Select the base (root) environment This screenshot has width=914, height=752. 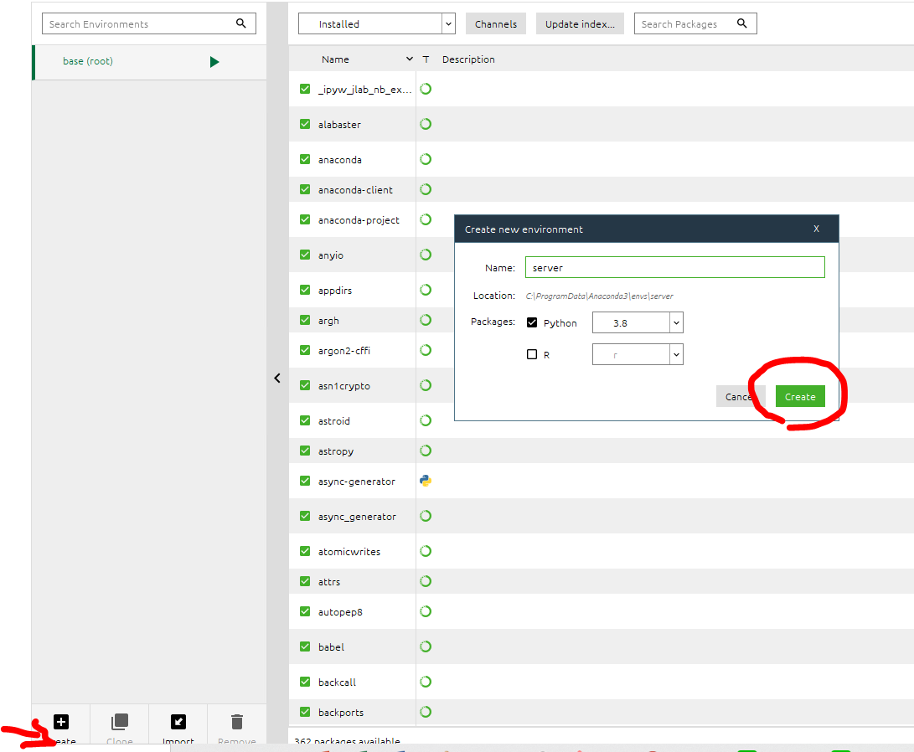(149, 62)
